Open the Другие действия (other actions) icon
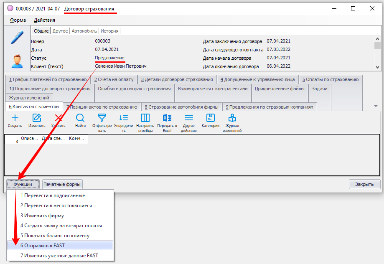The image size is (384, 264). [189, 118]
